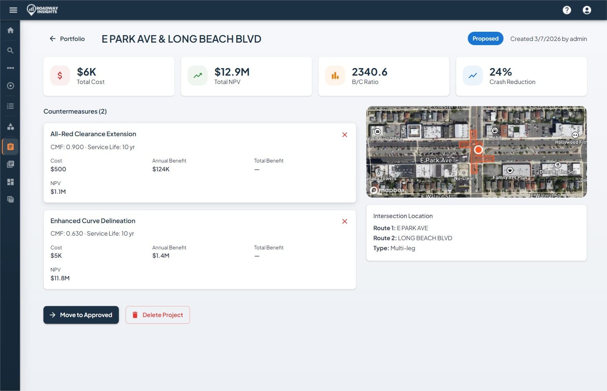Remove Enhanced Curve Delineation countermeasure
This screenshot has height=391, width=607.
pos(344,221)
